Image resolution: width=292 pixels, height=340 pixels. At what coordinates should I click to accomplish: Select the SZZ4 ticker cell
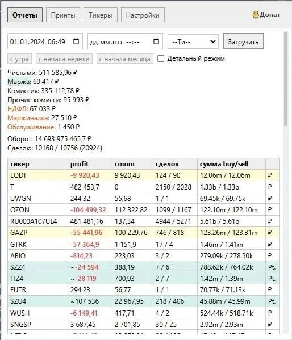point(37,267)
